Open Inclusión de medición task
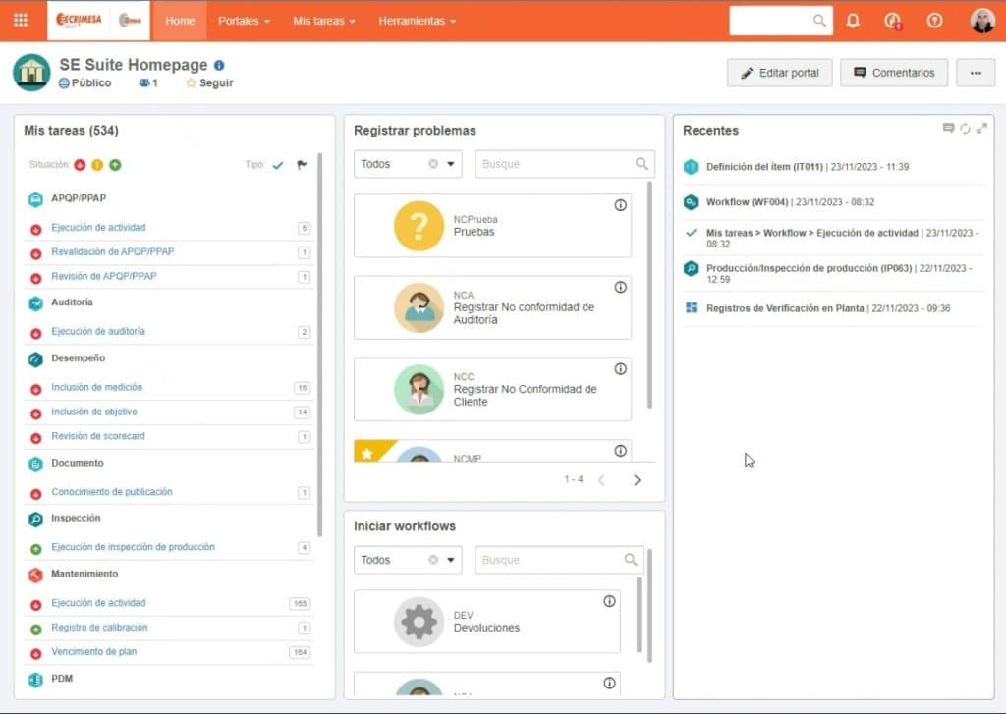Viewport: 1006px width, 714px height. click(97, 387)
